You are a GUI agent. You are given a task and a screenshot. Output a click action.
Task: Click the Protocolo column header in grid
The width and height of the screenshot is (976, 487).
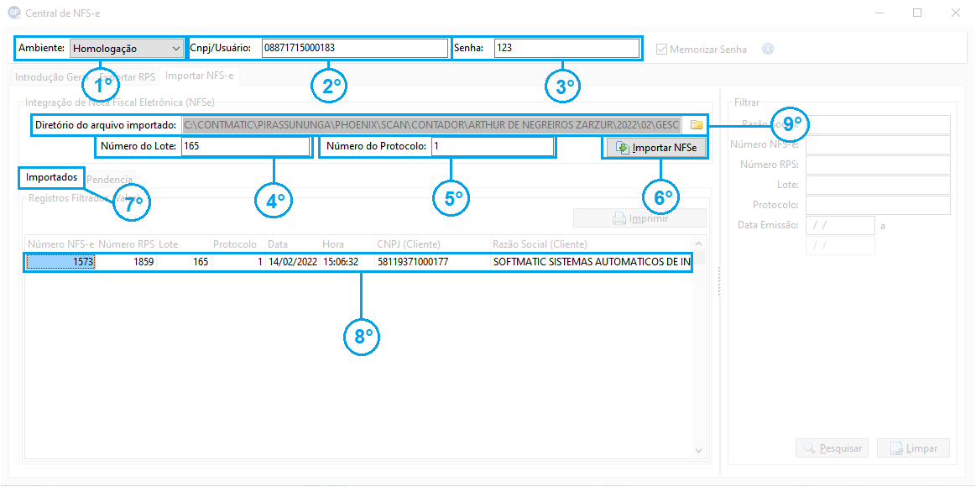pos(238,243)
